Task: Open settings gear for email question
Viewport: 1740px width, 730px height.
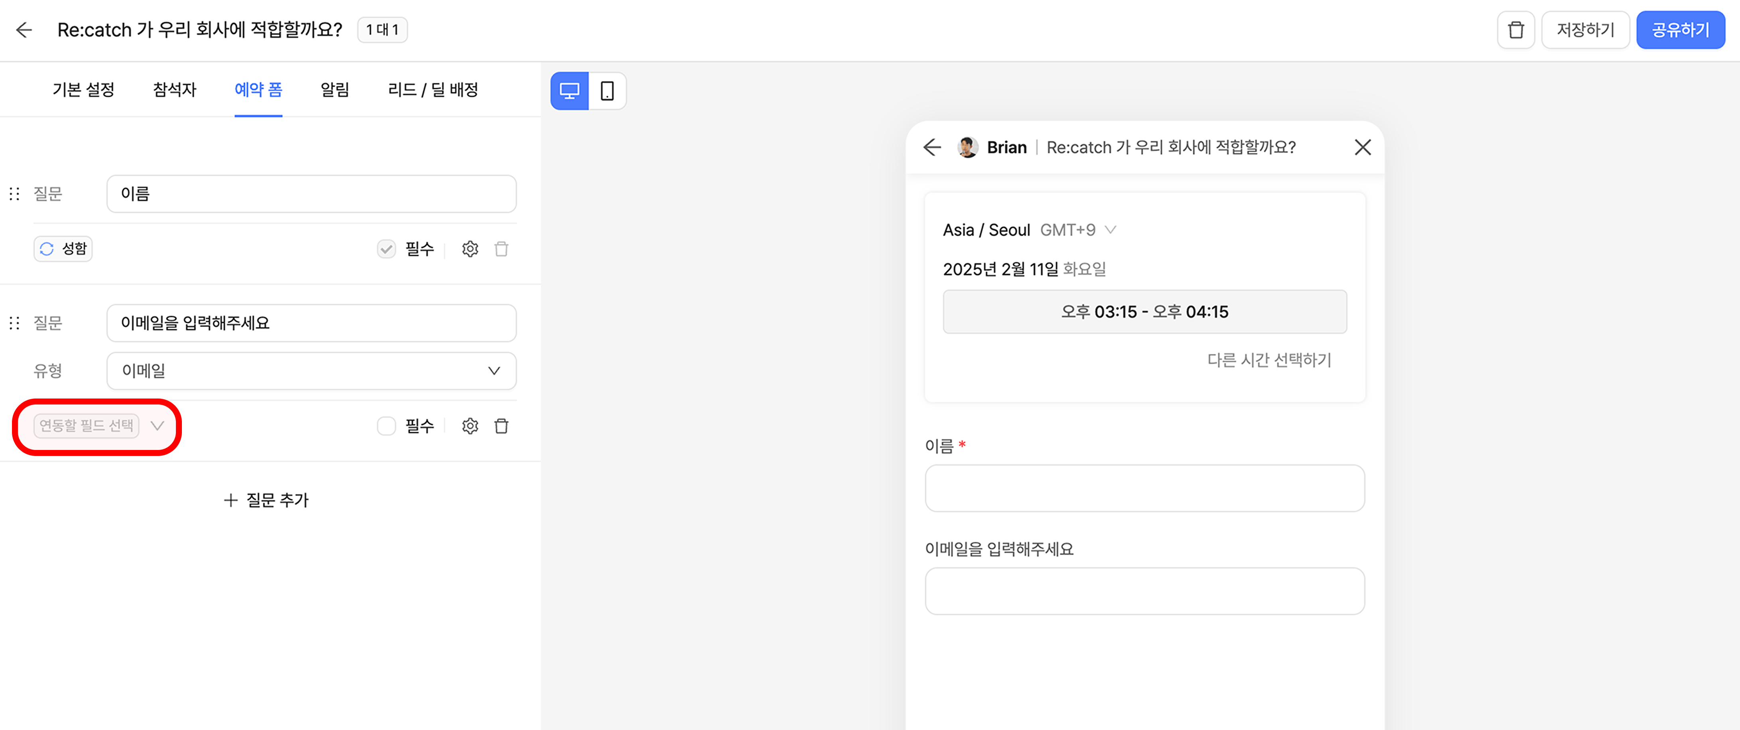Action: [470, 426]
